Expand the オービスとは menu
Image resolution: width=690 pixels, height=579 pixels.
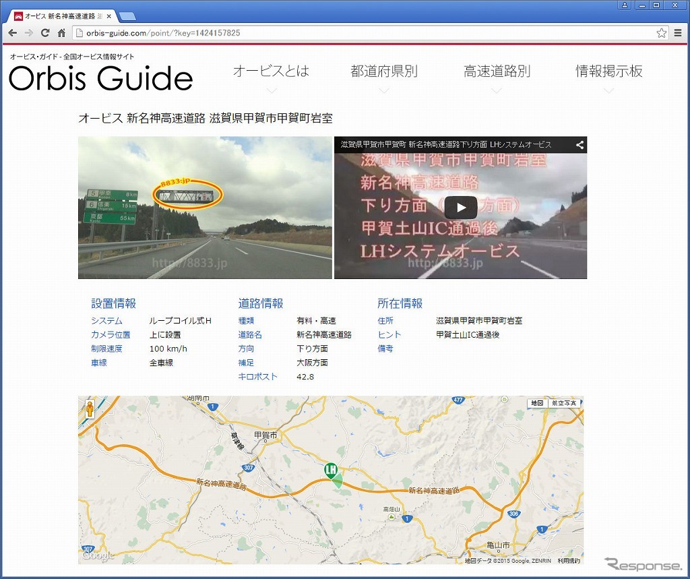(x=271, y=71)
